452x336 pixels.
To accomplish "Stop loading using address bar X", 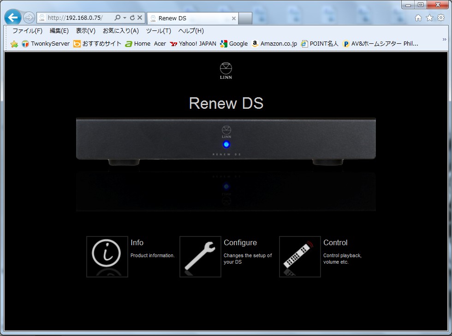I will point(140,18).
